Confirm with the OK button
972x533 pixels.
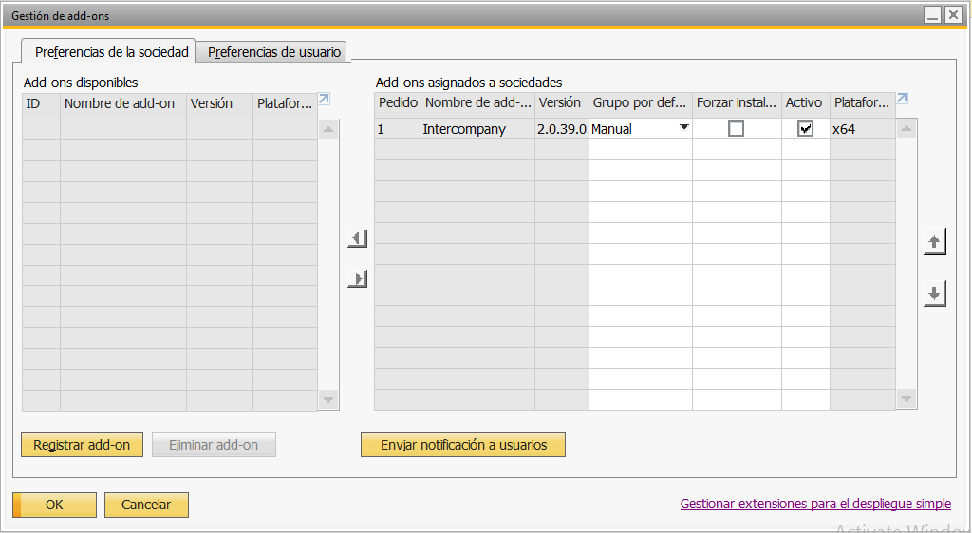tap(55, 505)
